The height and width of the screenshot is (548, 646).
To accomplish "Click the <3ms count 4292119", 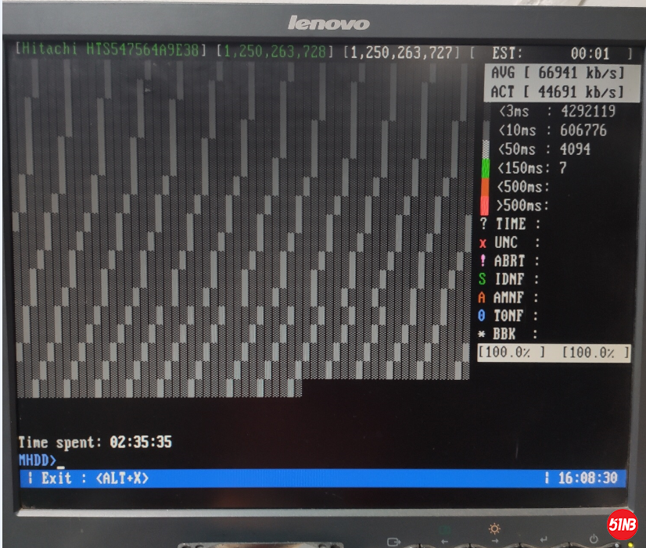I will tap(588, 111).
